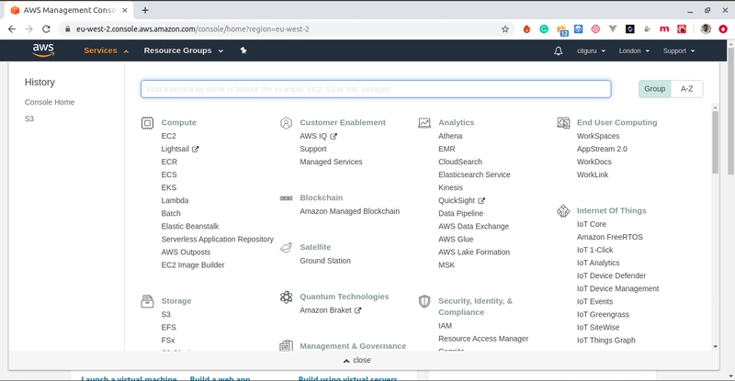This screenshot has height=381, width=735.
Task: Select the AWS Management Console tab
Action: 70,10
